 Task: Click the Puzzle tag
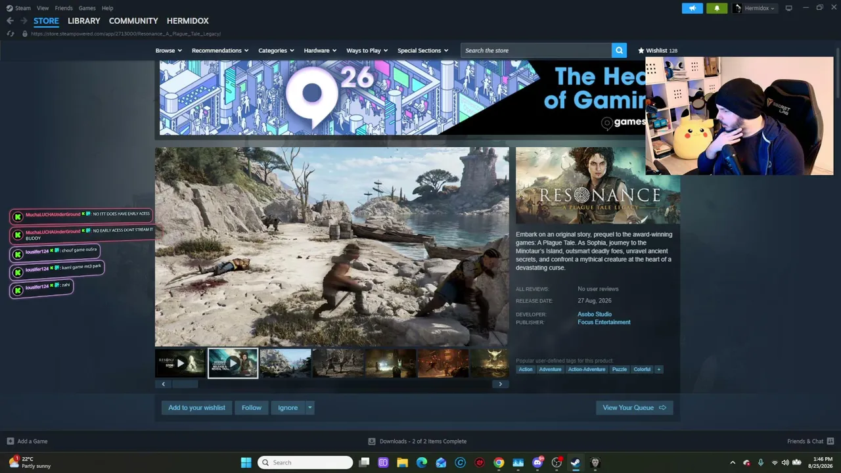(x=620, y=369)
